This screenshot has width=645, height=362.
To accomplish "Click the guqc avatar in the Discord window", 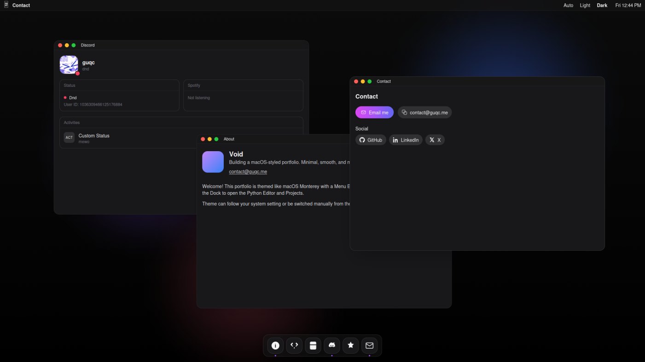I will click(x=69, y=65).
